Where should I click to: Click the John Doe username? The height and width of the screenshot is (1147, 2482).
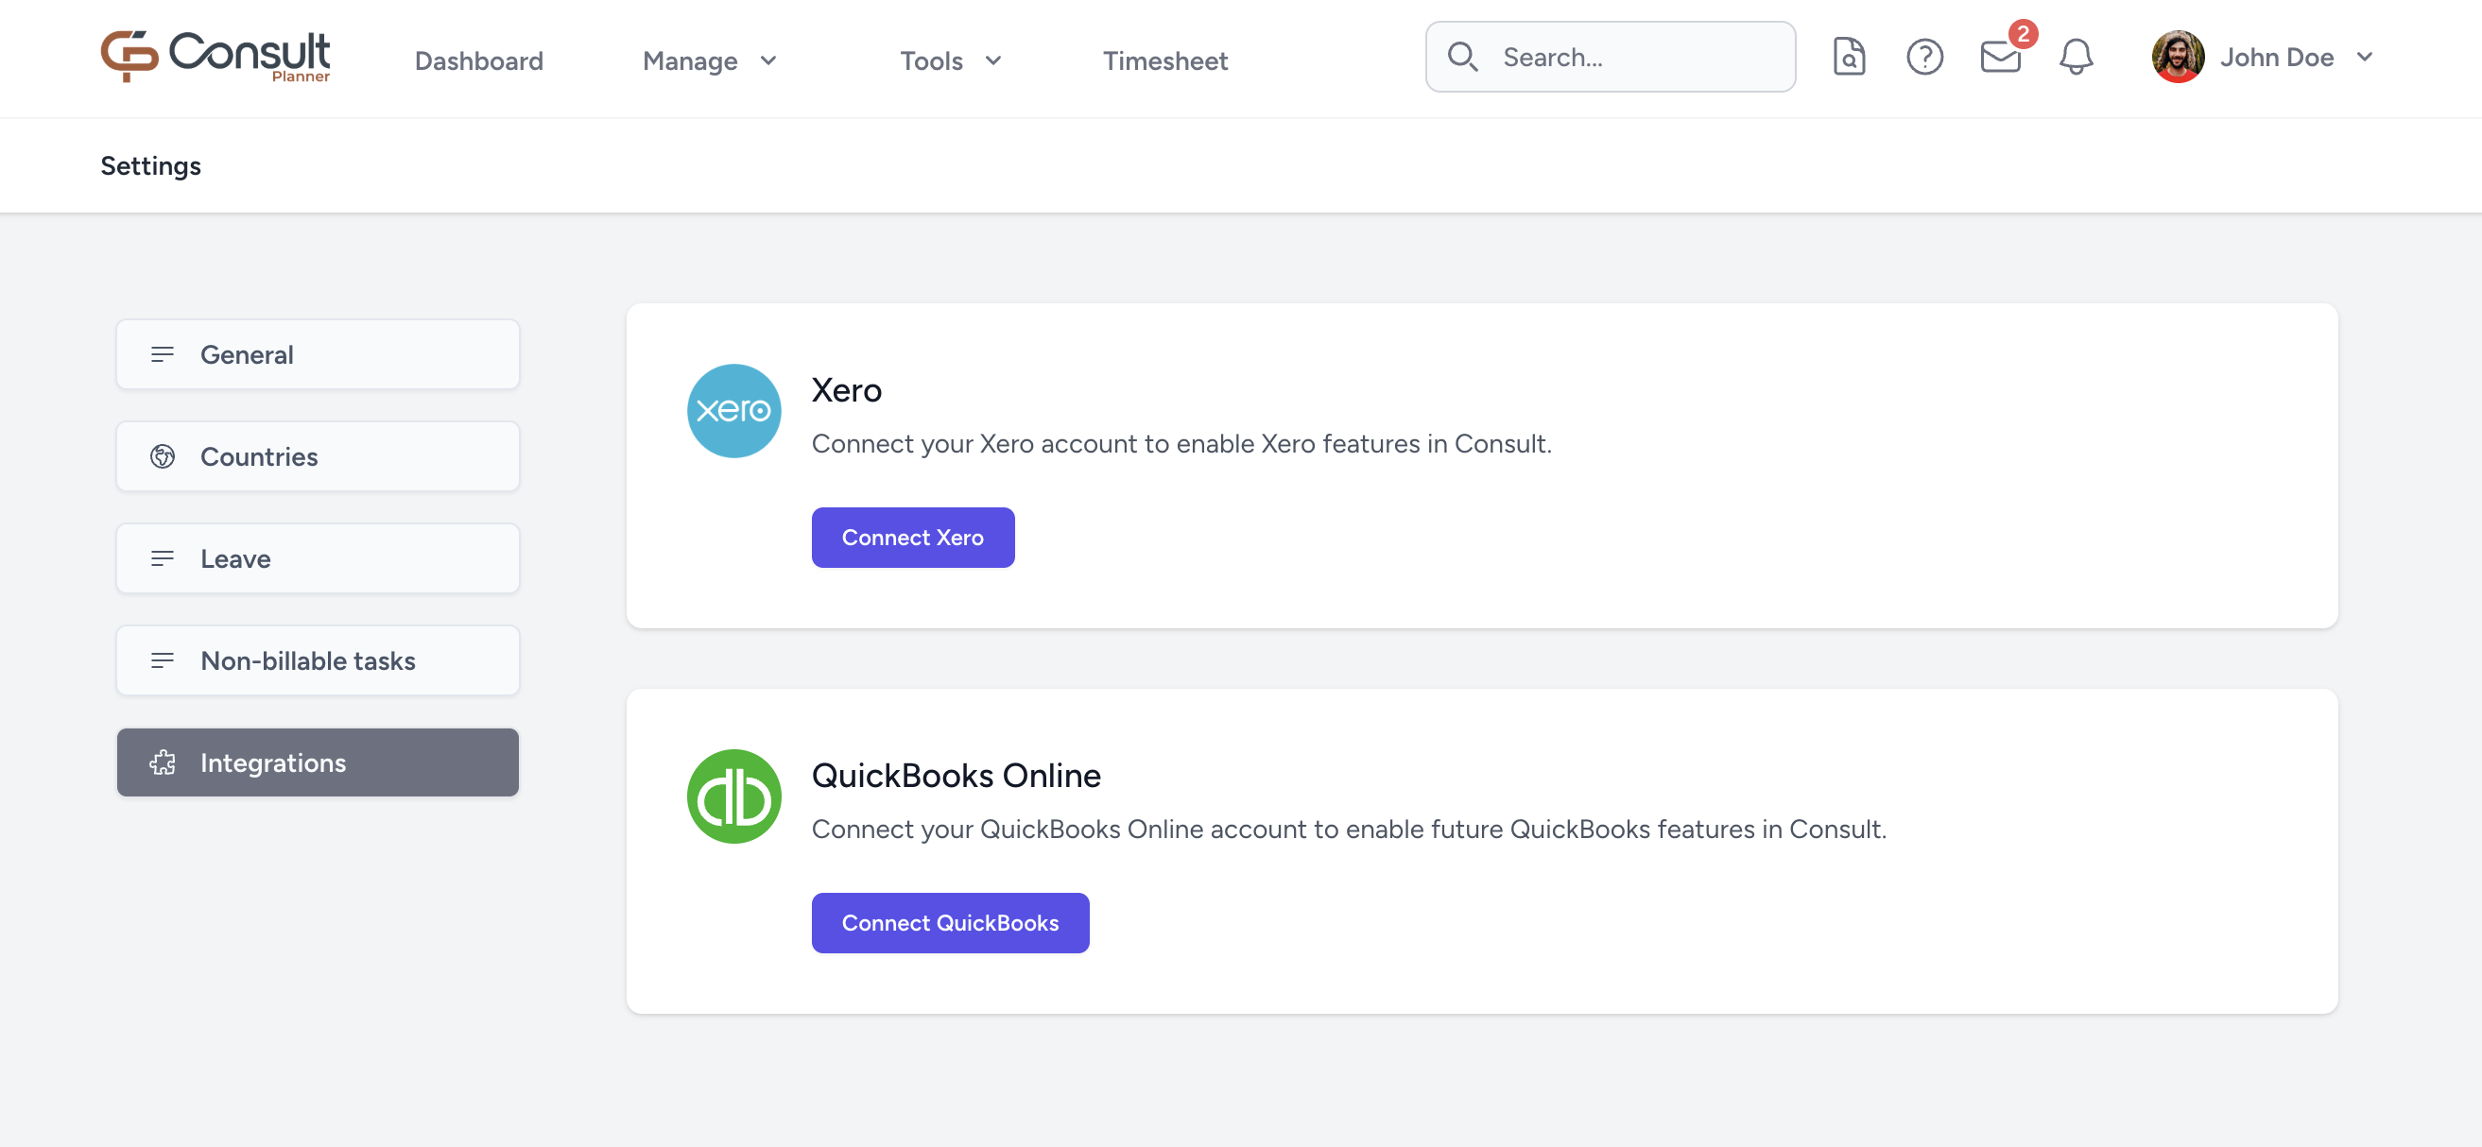(x=2276, y=57)
